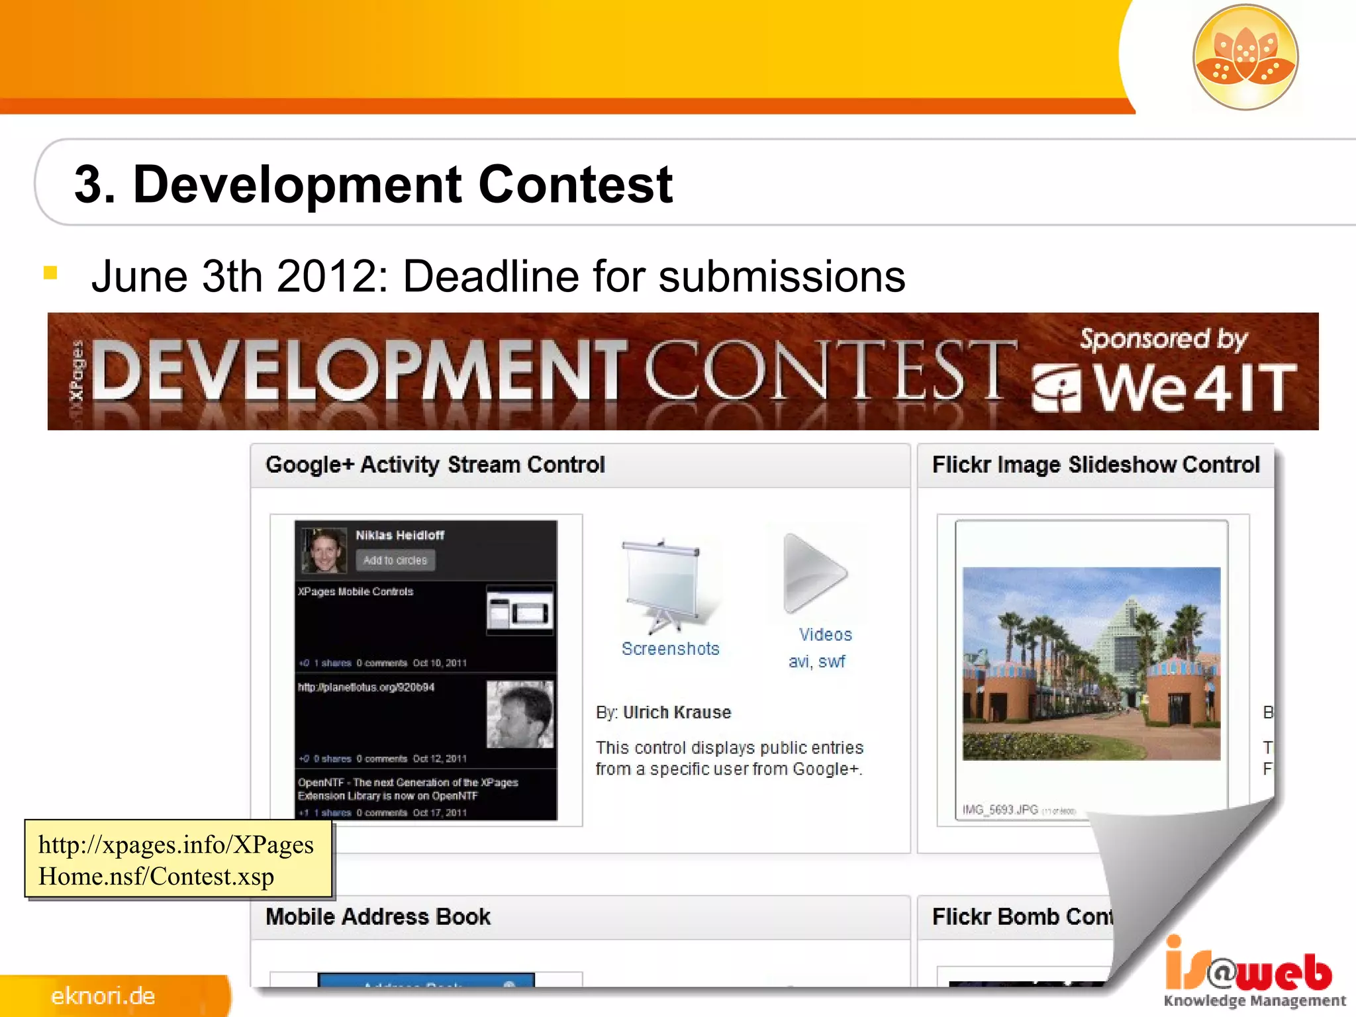Click the author name Ulrich Krause
The height and width of the screenshot is (1017, 1356).
tap(677, 712)
